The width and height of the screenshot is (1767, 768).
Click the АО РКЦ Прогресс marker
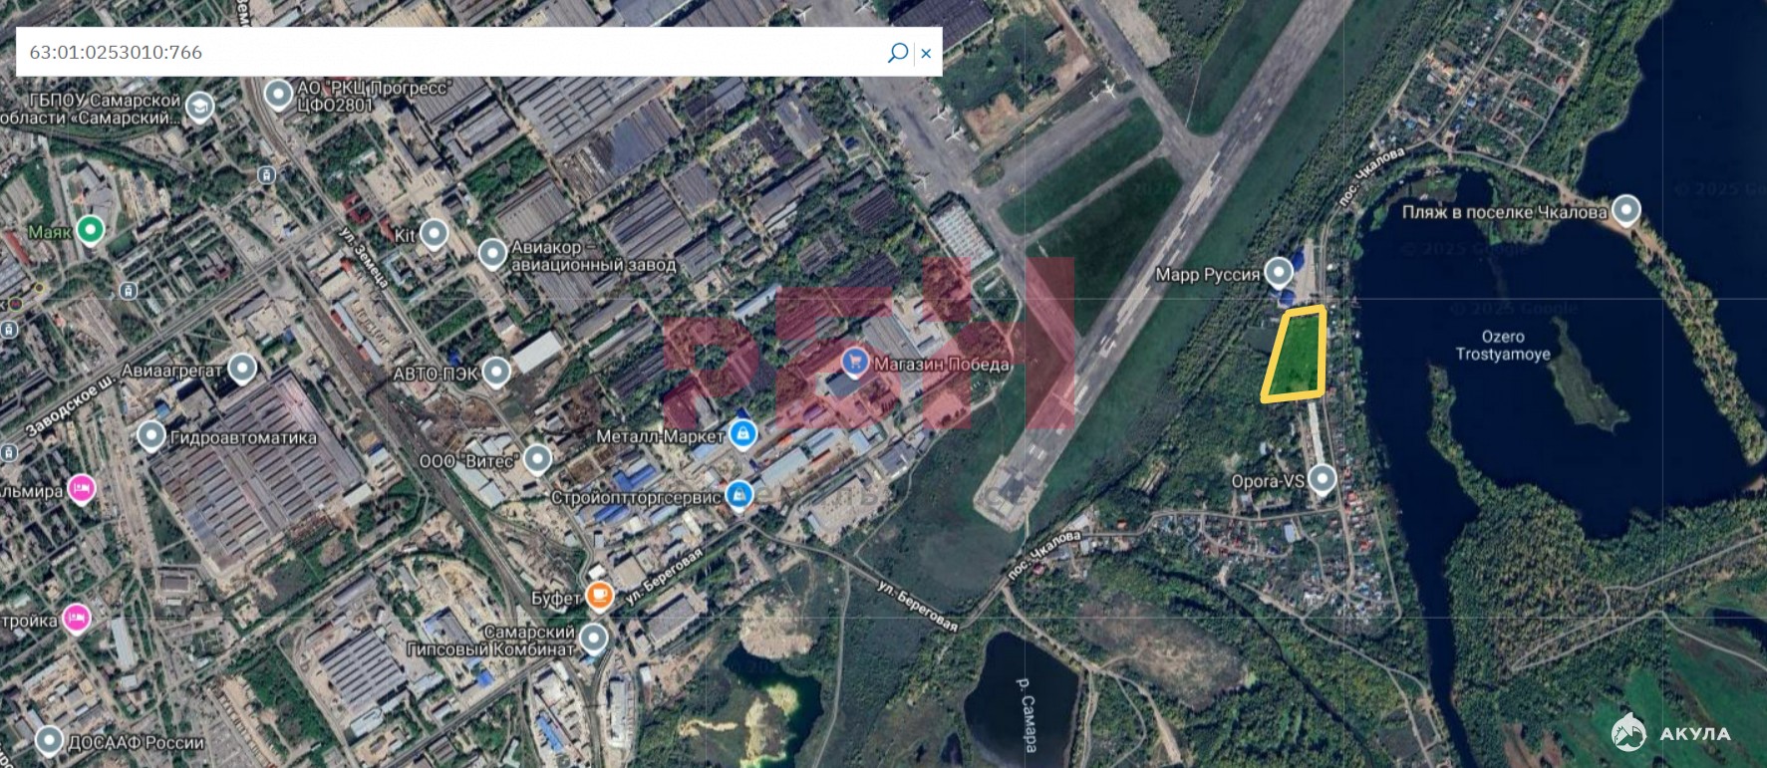point(278,95)
